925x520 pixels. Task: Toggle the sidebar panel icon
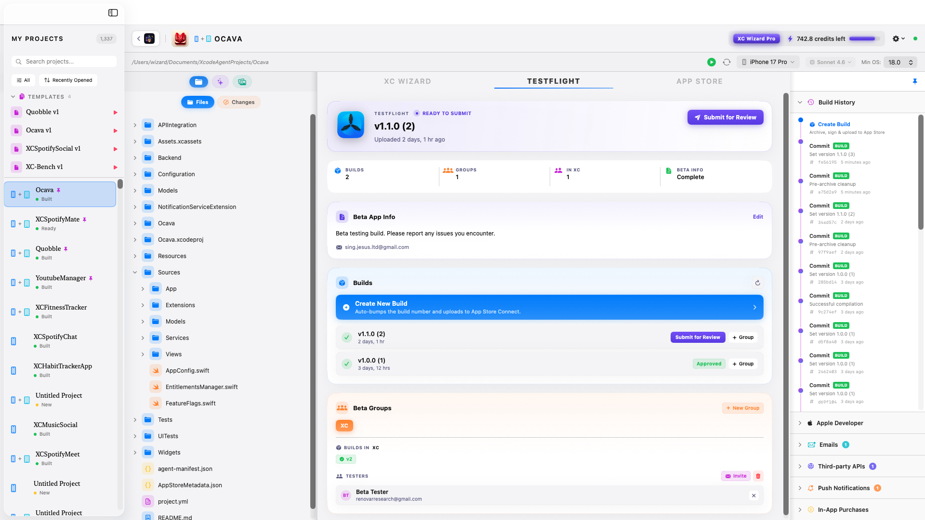pos(113,13)
